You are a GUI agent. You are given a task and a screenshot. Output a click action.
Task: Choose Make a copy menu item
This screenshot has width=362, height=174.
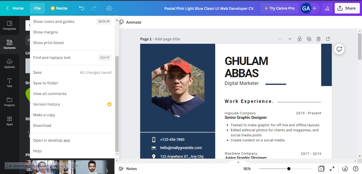pyautogui.click(x=44, y=115)
